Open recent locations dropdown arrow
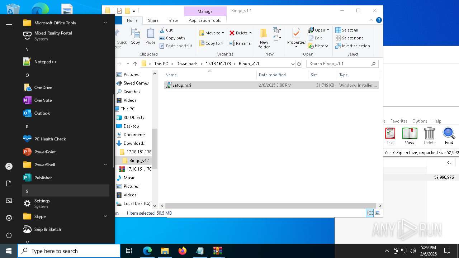This screenshot has width=459, height=258. pyautogui.click(x=128, y=64)
